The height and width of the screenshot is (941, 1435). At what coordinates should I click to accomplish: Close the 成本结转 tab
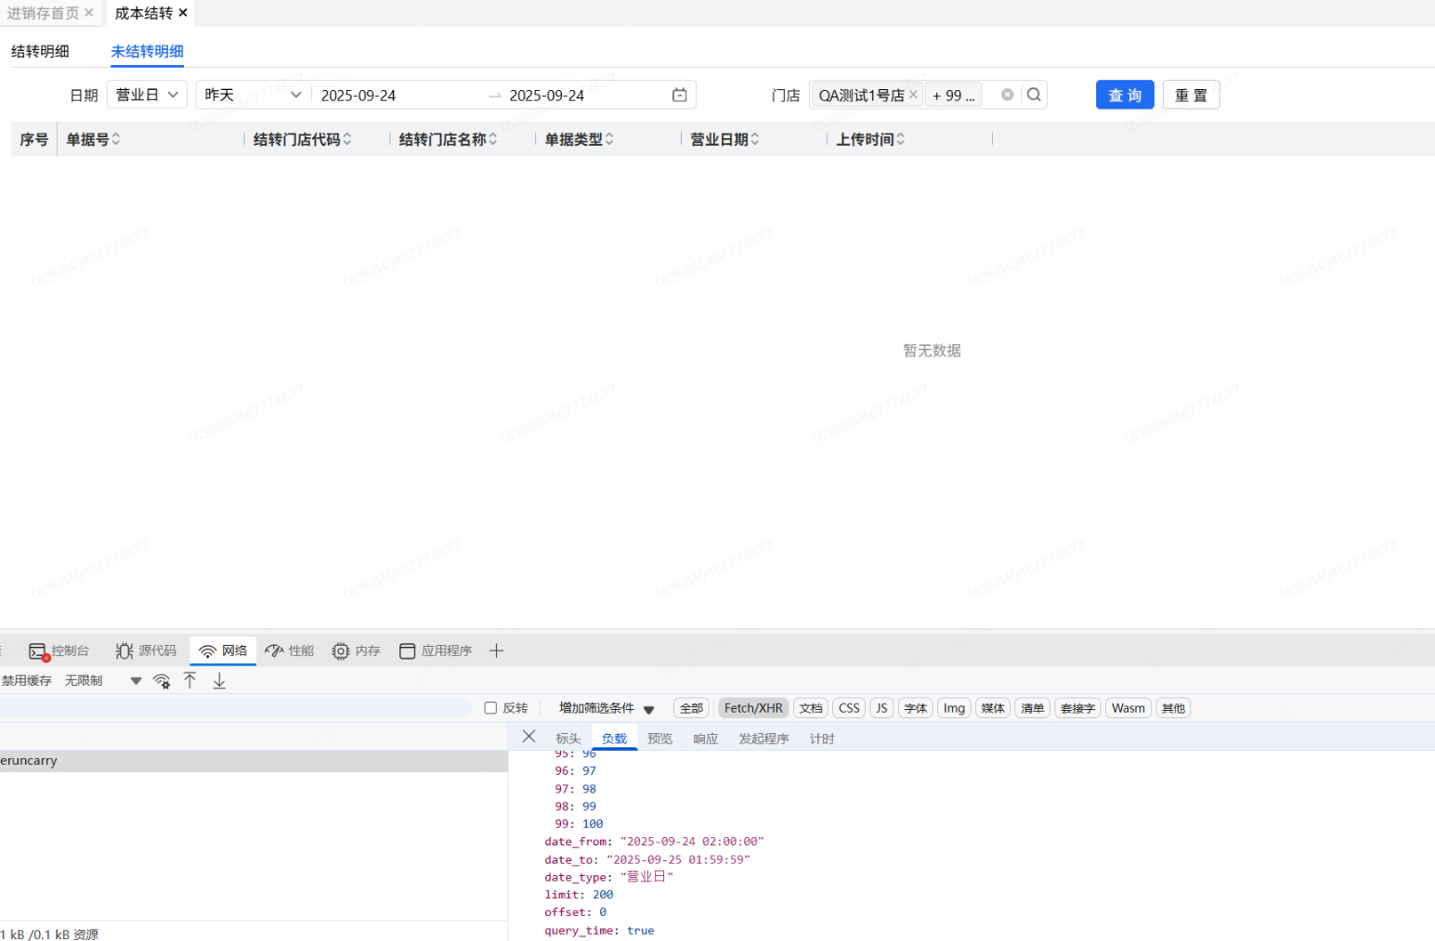183,13
